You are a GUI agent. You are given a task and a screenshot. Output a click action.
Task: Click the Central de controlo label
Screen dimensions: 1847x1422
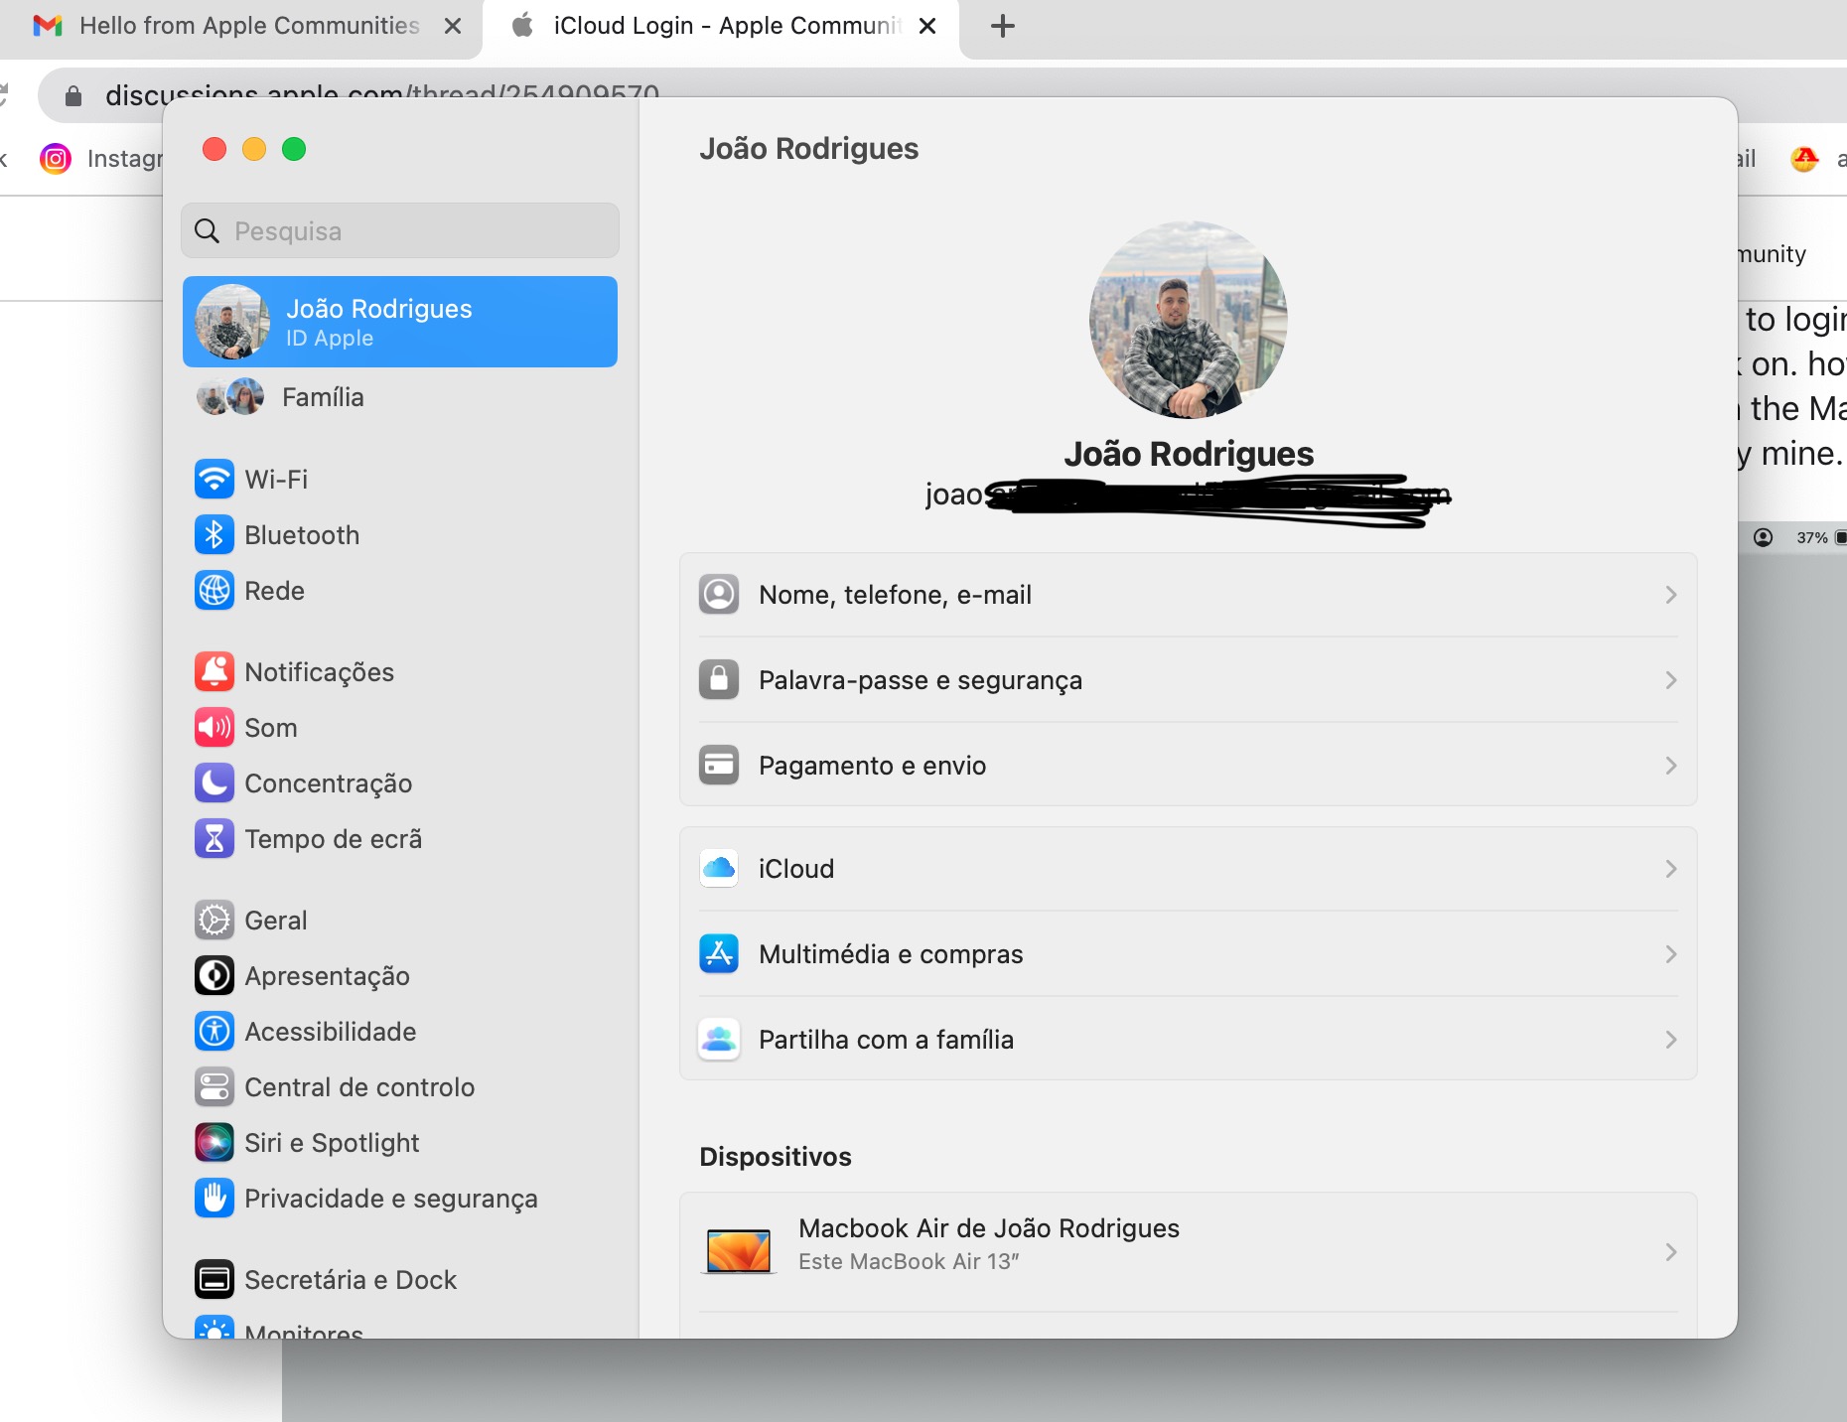359,1087
